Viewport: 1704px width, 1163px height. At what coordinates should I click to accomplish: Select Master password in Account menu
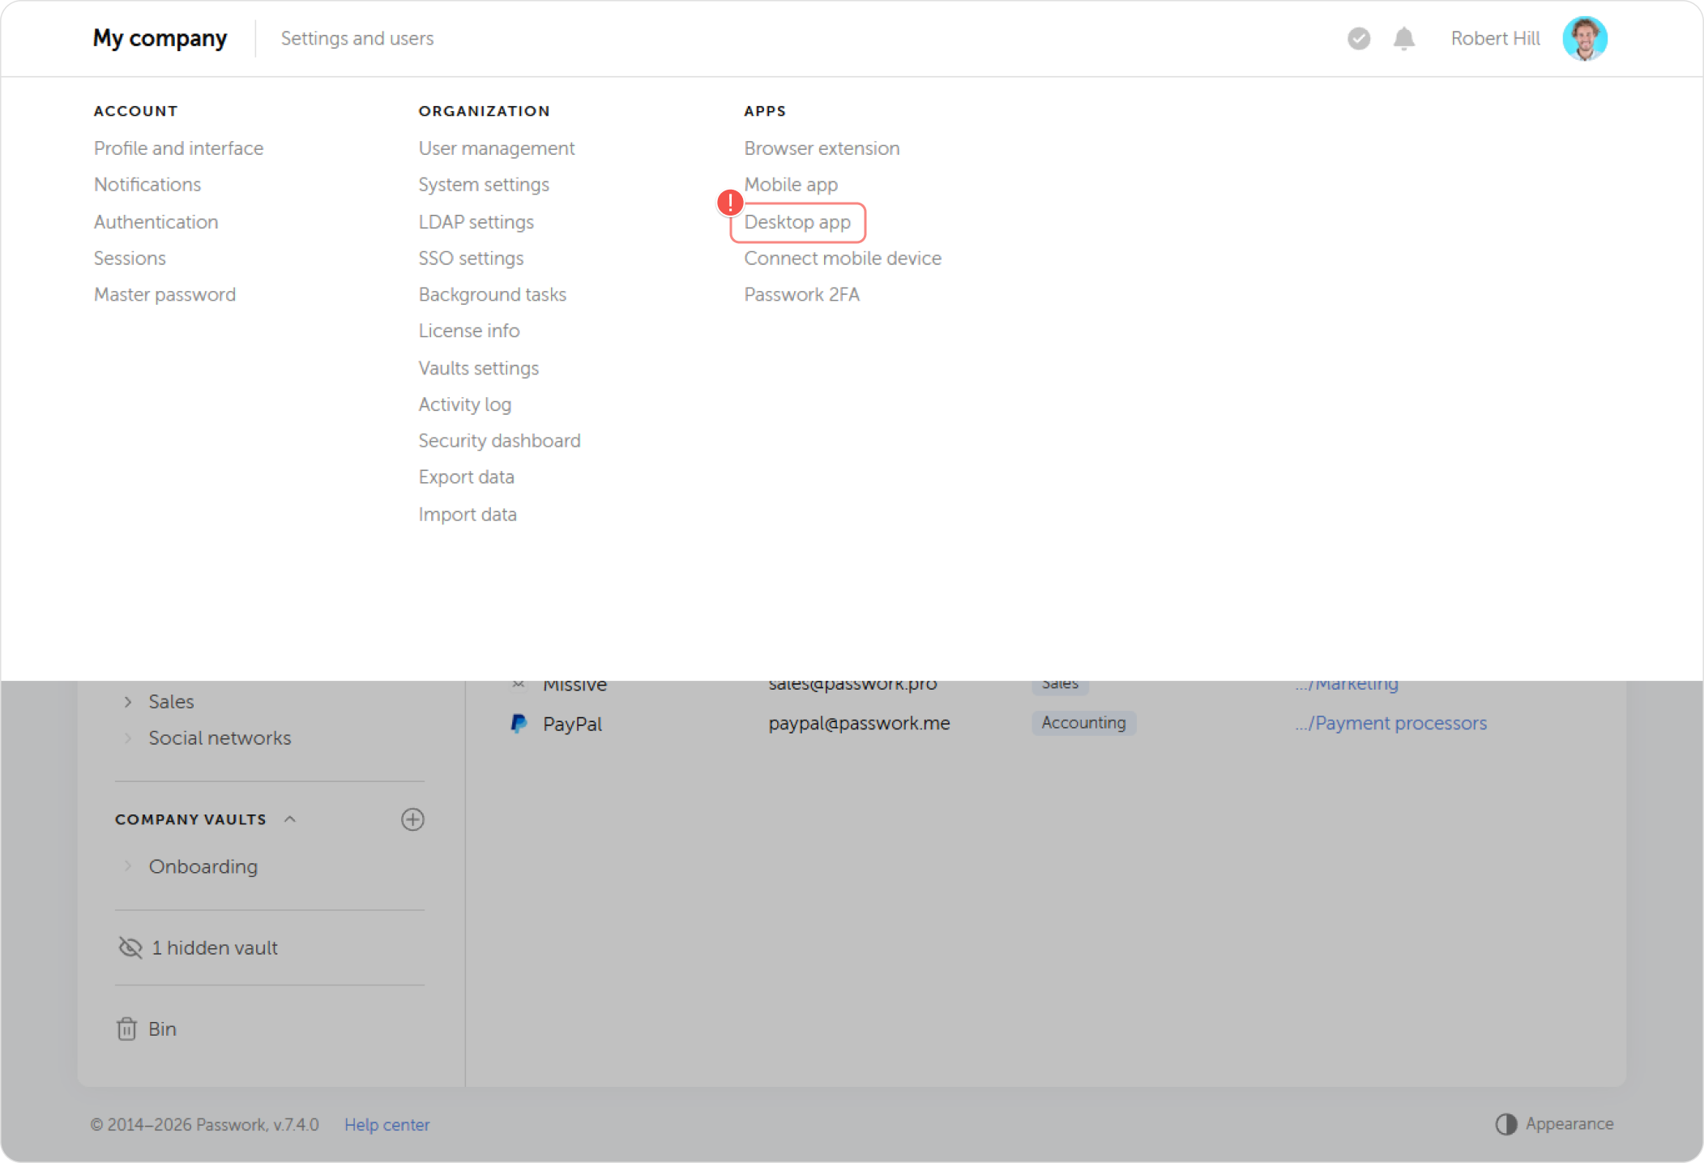click(x=164, y=294)
